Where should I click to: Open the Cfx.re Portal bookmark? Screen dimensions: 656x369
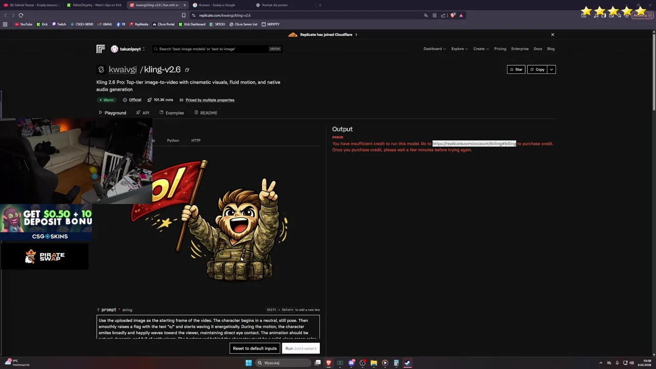(163, 24)
